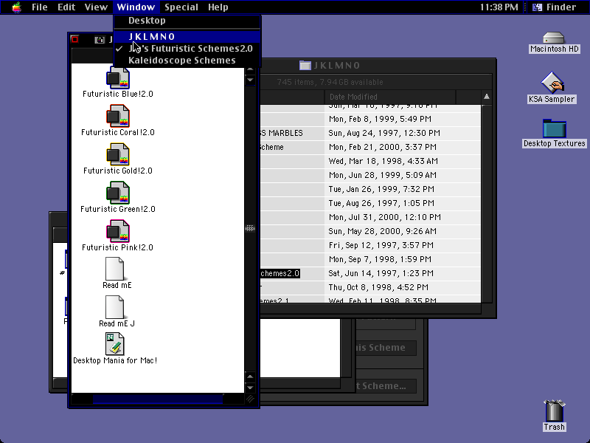Click the blue horizontal scrollbar in Futuristic Schemes window
The height and width of the screenshot is (443, 590).
[158, 399]
